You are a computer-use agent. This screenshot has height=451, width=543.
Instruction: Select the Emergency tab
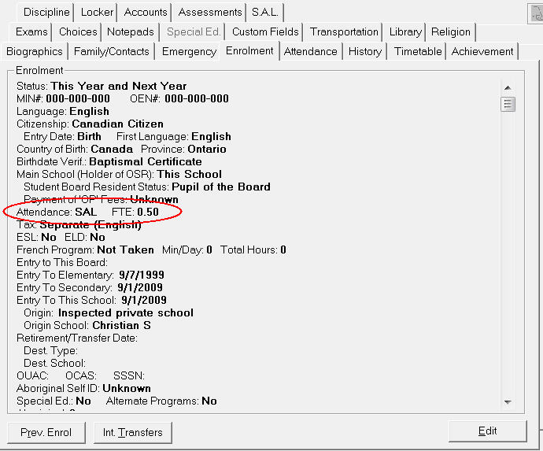(x=189, y=51)
